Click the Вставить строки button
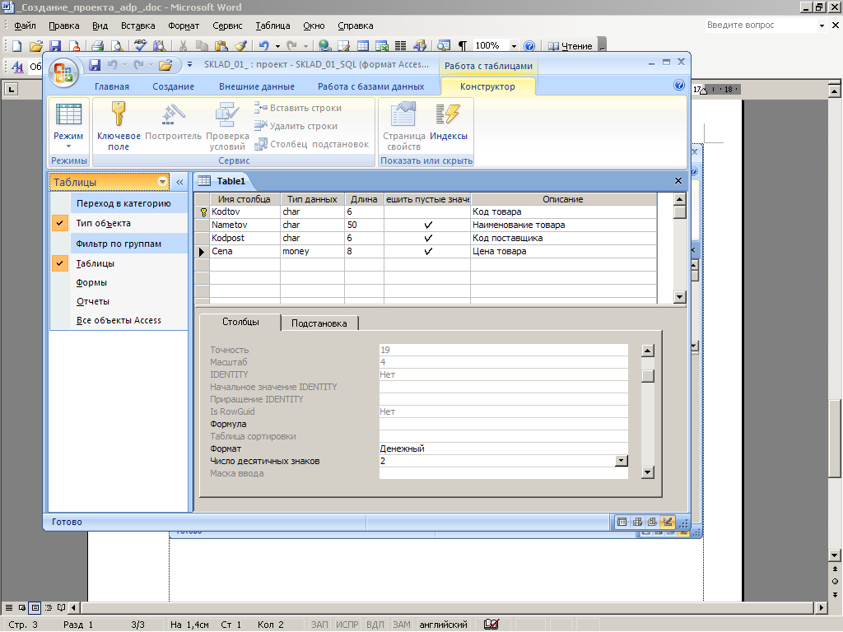Screen dimensions: 843x632 coord(298,108)
